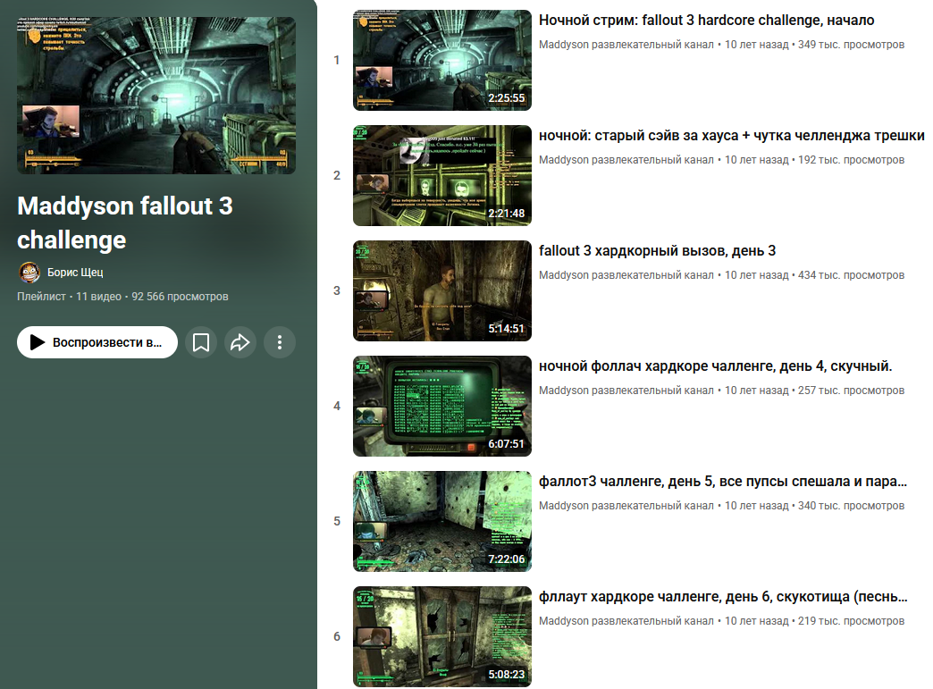Open video thumbnail with duration 6:07:51
This screenshot has height=689, width=933.
442,407
